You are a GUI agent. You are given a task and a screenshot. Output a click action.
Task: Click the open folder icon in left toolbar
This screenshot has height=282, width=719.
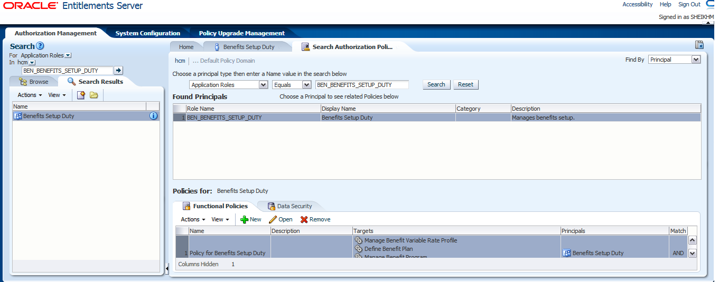point(94,95)
